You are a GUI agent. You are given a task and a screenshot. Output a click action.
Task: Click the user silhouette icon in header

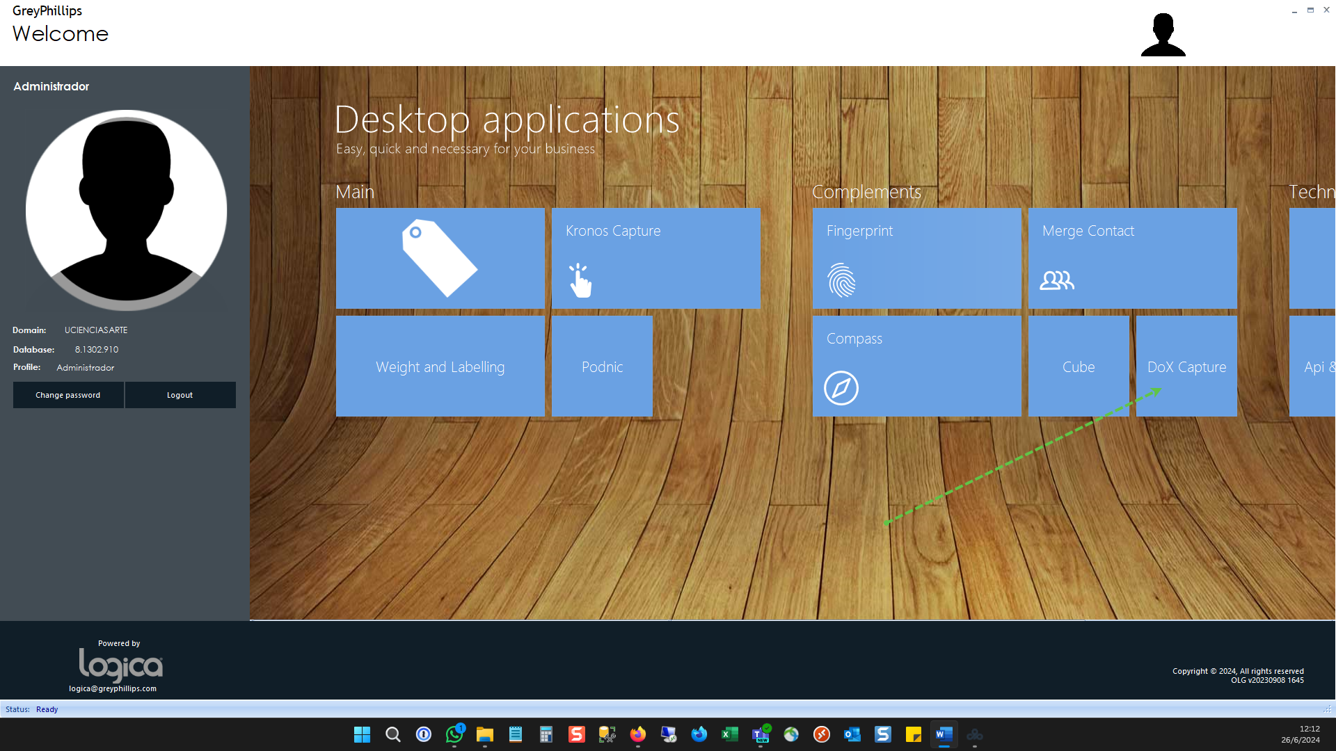pyautogui.click(x=1163, y=34)
